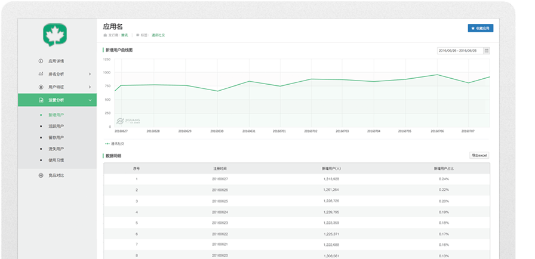Expand the 用户特征 submenu arrow
The width and height of the screenshot is (535, 259).
[x=90, y=87]
